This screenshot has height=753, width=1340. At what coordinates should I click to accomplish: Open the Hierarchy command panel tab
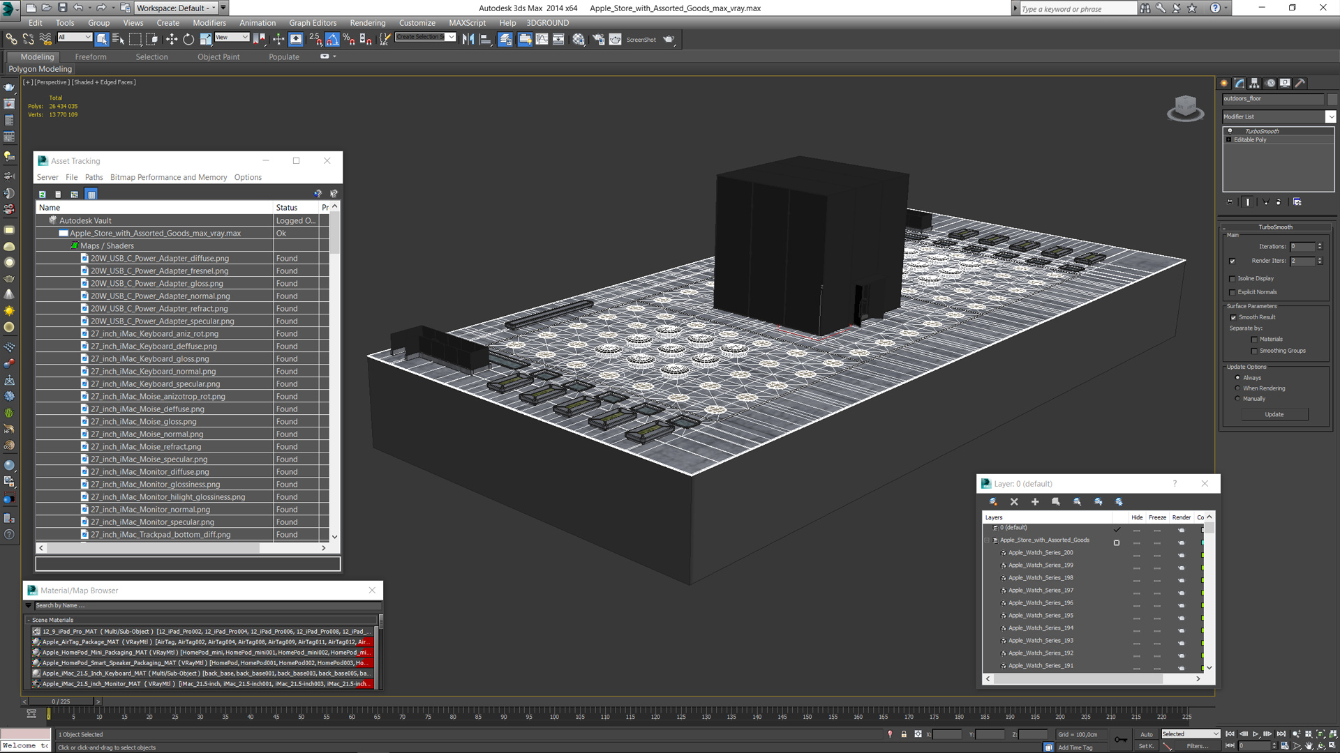(1254, 83)
